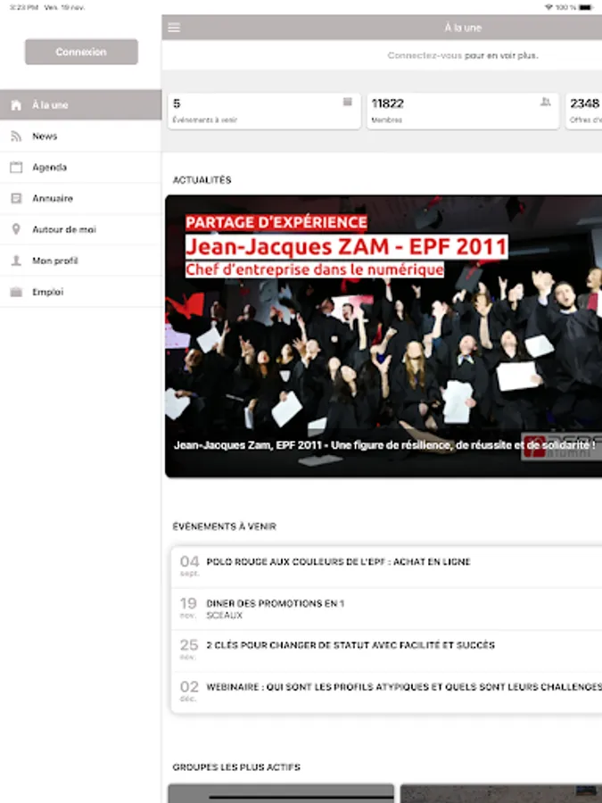Click the calendar icon beside Agenda
The height and width of the screenshot is (803, 602).
(16, 167)
